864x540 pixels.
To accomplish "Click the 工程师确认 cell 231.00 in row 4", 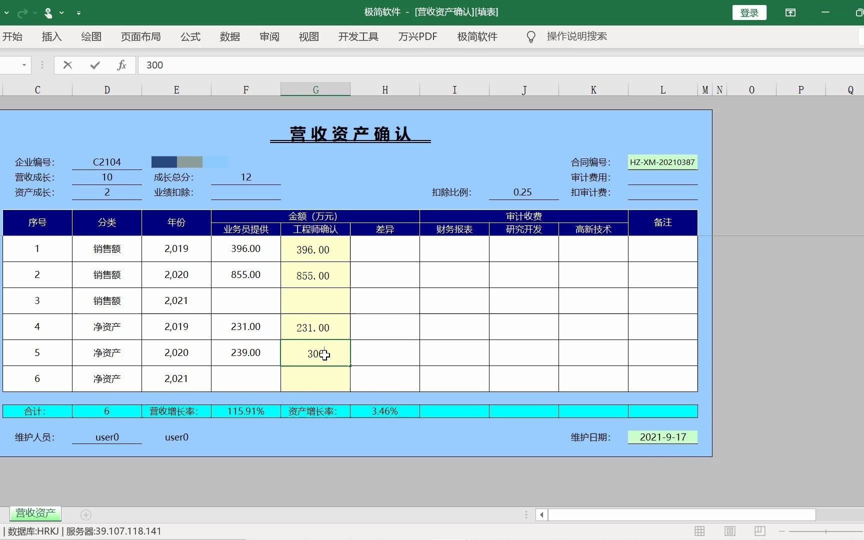I will click(x=315, y=327).
